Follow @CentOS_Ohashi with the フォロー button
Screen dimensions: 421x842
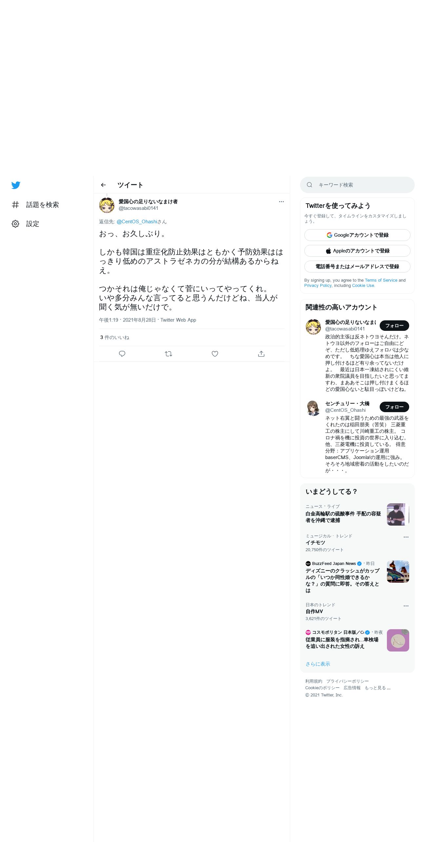pyautogui.click(x=394, y=407)
